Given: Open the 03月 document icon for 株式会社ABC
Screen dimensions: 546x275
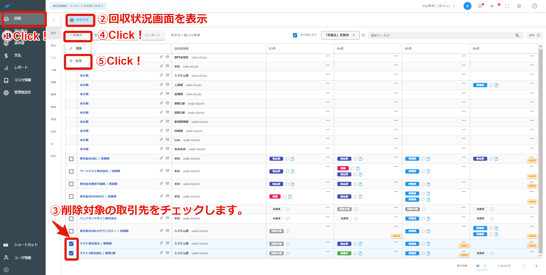Looking at the screenshot, I should point(293,159).
